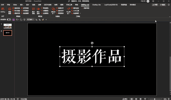Open the 原生布尔 dropdown
The height and width of the screenshot is (100, 171).
click(x=53, y=11)
